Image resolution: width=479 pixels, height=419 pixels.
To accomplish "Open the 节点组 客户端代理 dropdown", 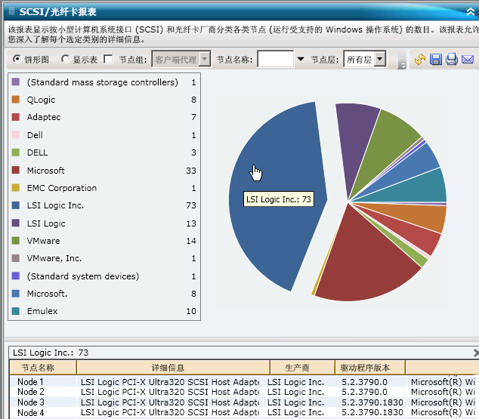I will click(203, 59).
